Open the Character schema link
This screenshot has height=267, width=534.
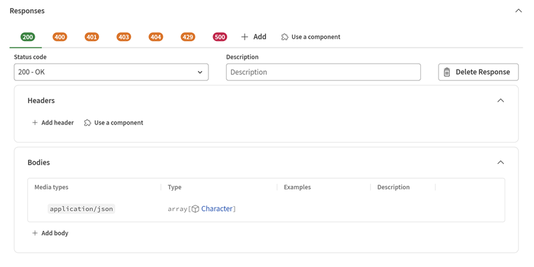(x=217, y=209)
